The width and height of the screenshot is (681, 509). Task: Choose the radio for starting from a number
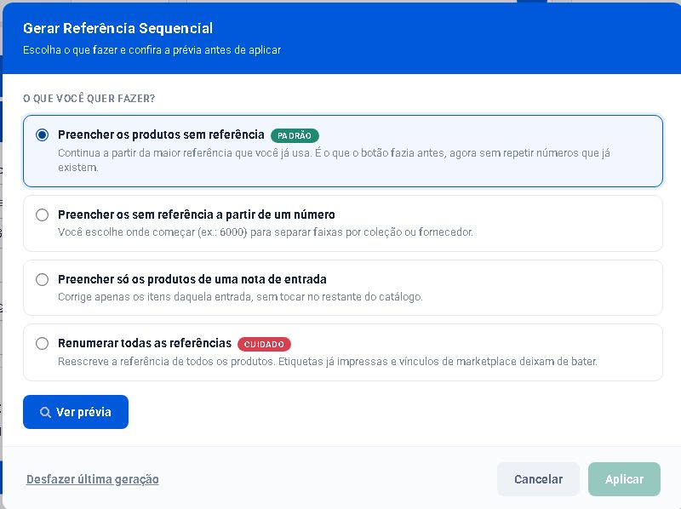tap(42, 214)
